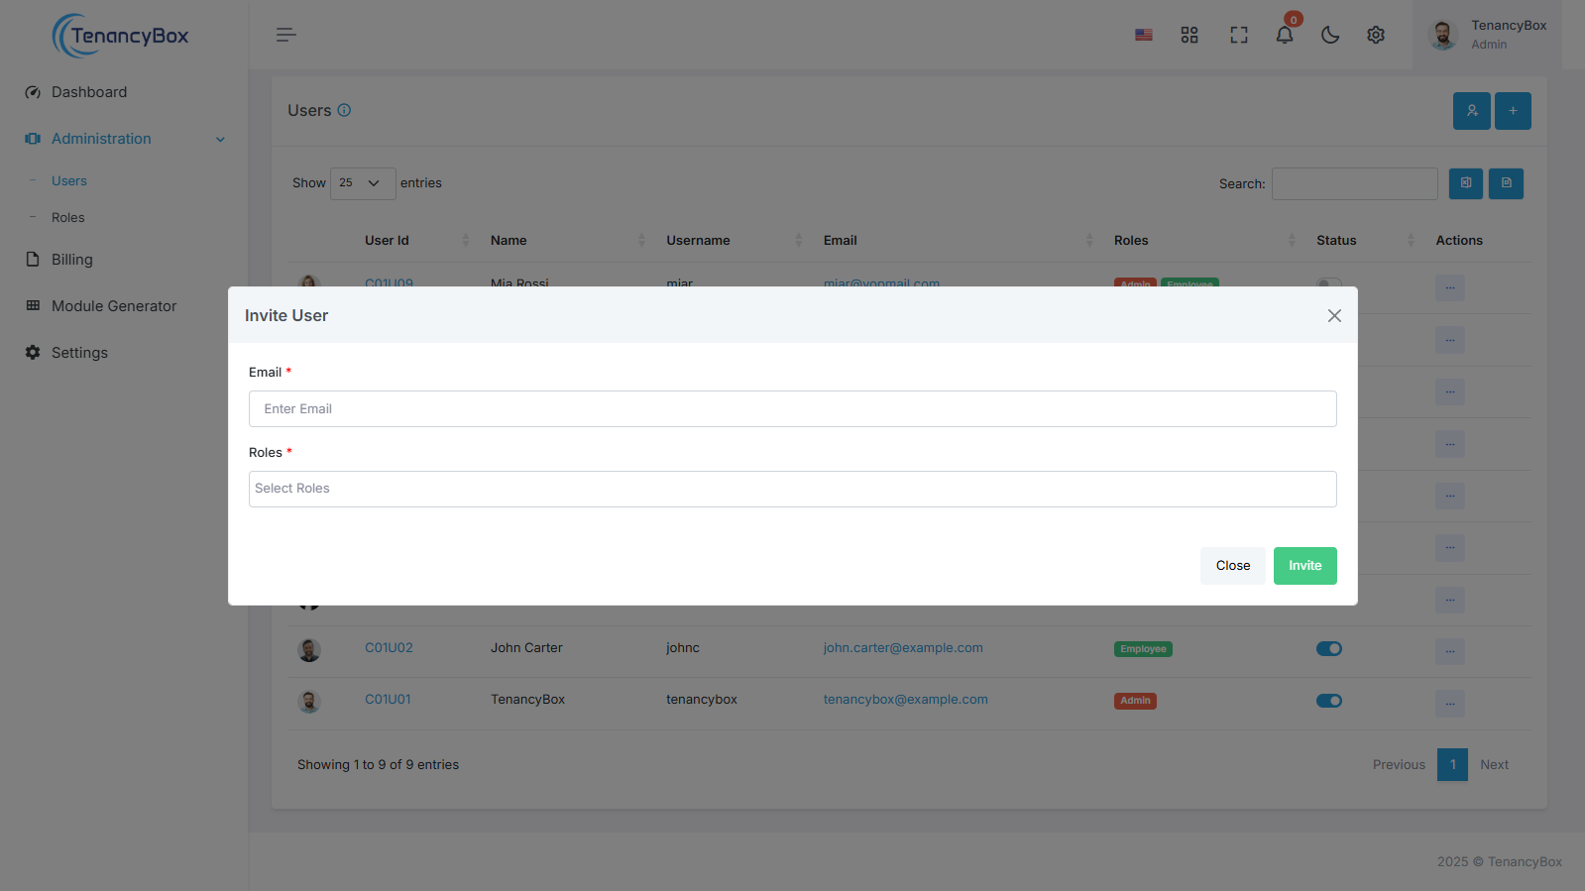Screen dimensions: 1585x891
Task: Toggle status switch for TenancyBox user
Action: tap(1328, 701)
